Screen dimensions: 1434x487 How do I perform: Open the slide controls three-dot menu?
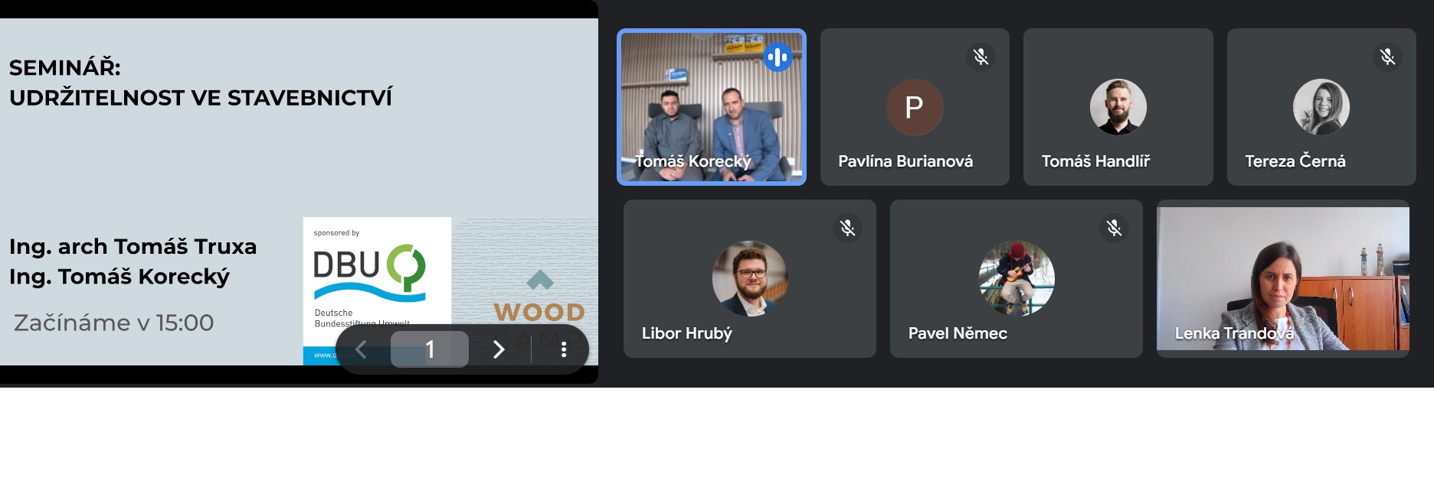(x=564, y=349)
